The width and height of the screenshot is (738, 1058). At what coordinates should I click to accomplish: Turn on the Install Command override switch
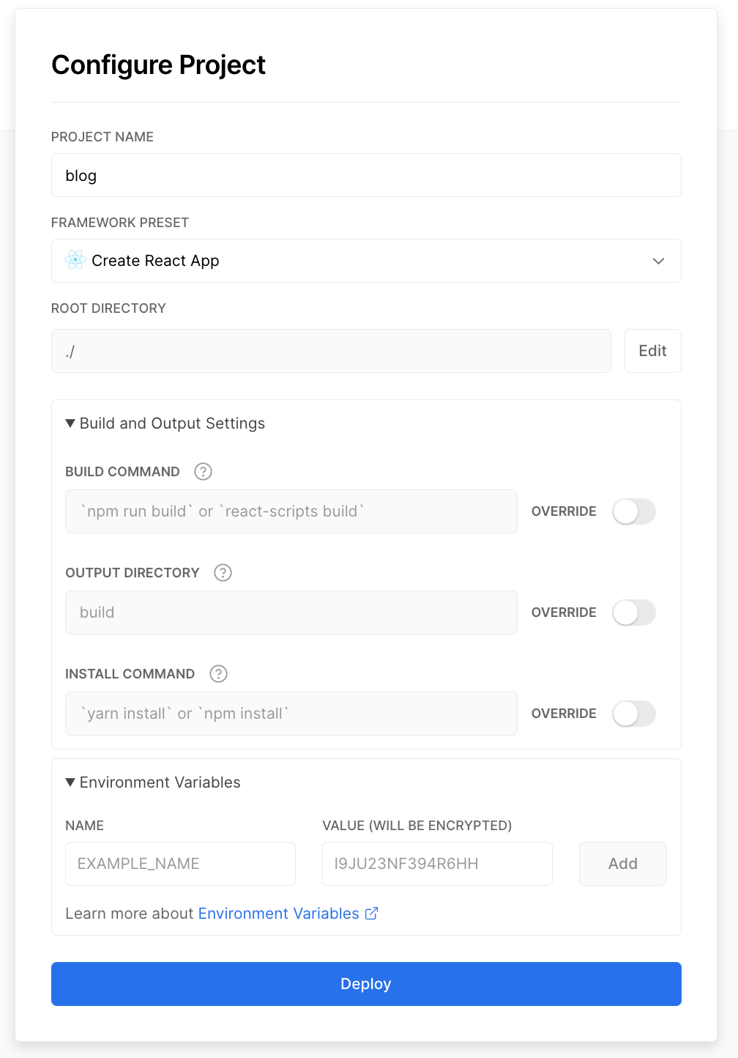tap(634, 714)
